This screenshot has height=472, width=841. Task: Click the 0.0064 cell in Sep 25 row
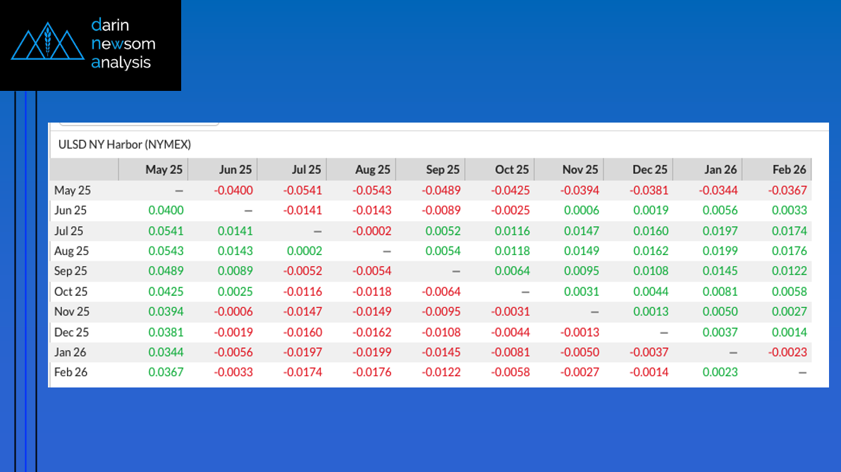(x=512, y=271)
